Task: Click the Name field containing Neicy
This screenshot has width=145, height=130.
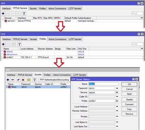Action: point(103,84)
